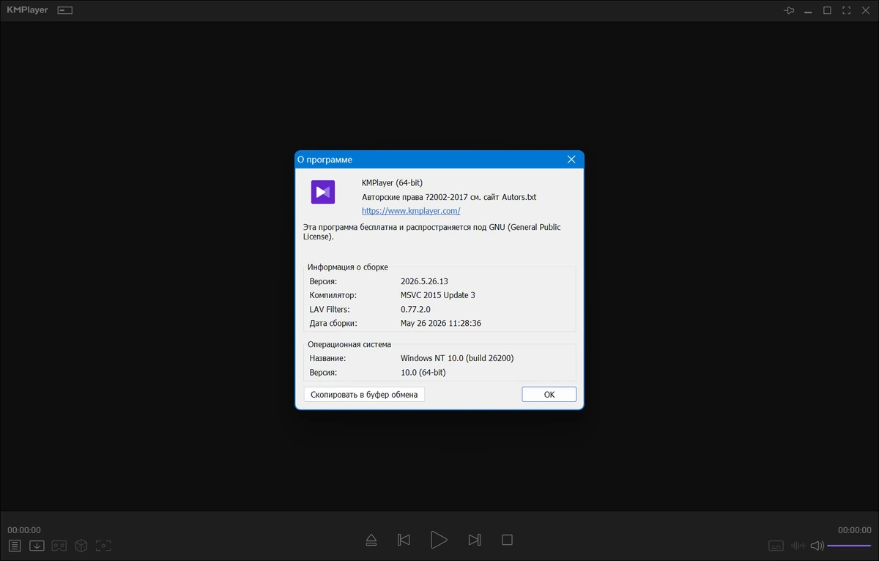Click the 3D cube icon
The width and height of the screenshot is (879, 561).
[81, 546]
